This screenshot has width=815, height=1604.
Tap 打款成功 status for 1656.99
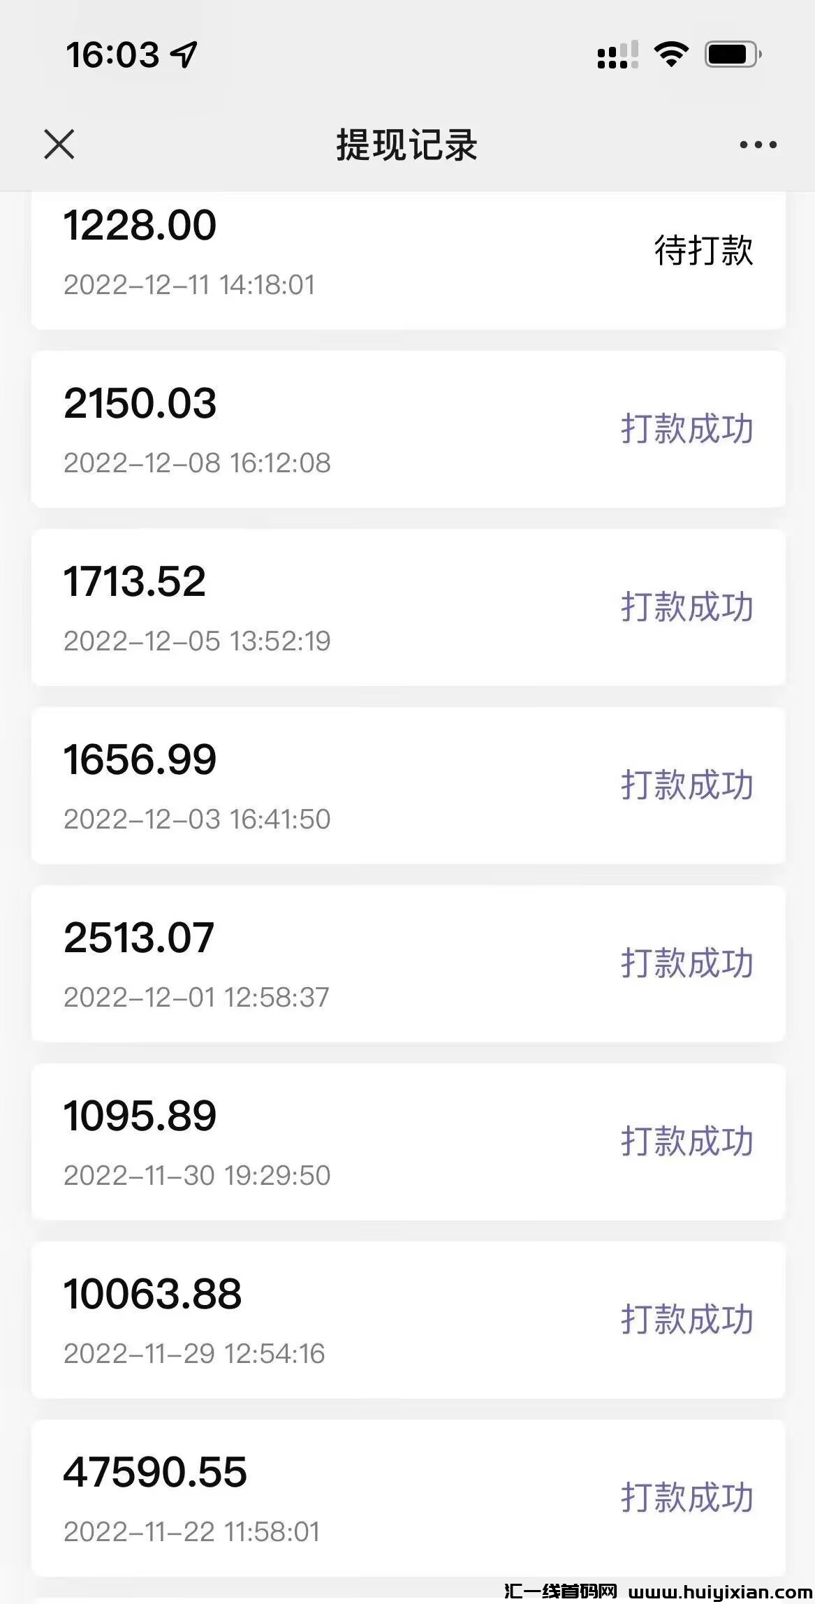point(687,785)
